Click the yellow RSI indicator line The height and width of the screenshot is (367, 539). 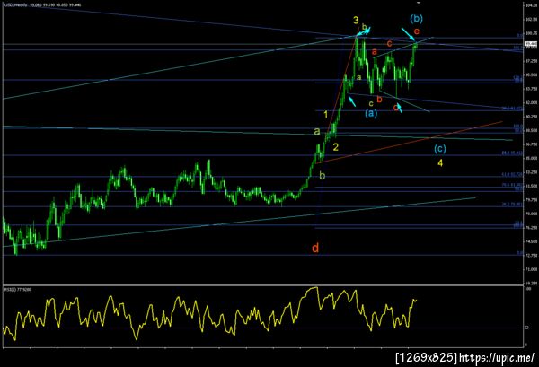tap(209, 314)
